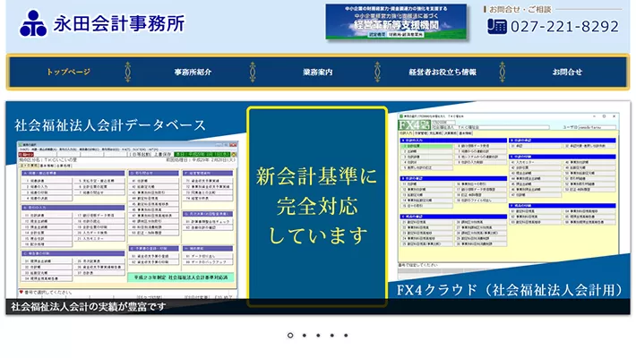Screen dimensions: 636x358
Task: Select the first carousel dot indicator
Action: click(x=290, y=336)
